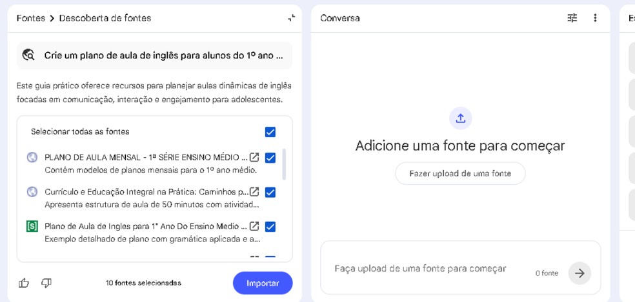The width and height of the screenshot is (635, 302).
Task: Give thumbs down feedback
Action: click(46, 283)
